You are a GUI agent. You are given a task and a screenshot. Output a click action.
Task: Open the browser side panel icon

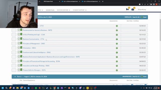(x=154, y=4)
